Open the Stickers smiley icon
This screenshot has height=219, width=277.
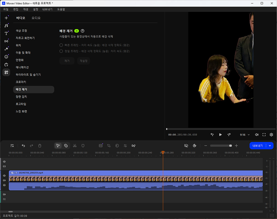coord(6,57)
